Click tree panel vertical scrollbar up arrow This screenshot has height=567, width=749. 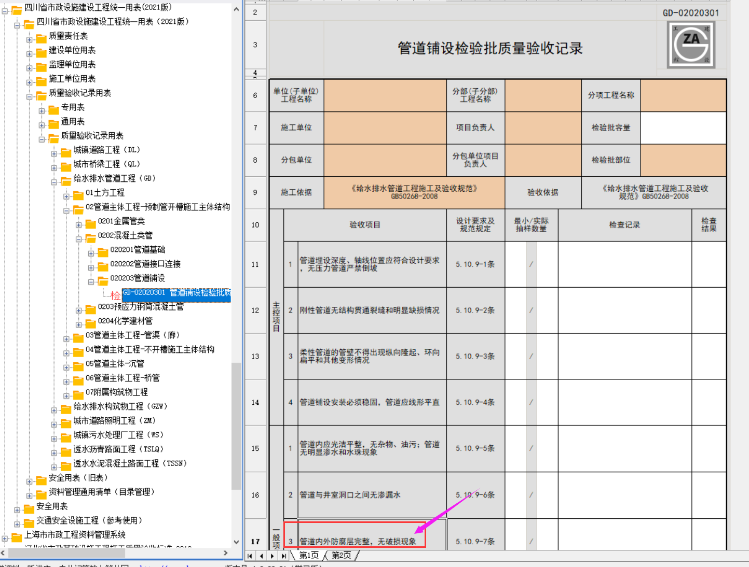click(x=236, y=9)
